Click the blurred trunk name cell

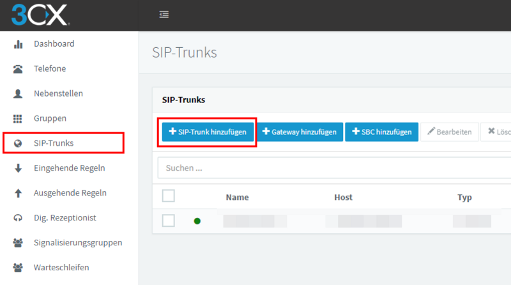click(255, 221)
